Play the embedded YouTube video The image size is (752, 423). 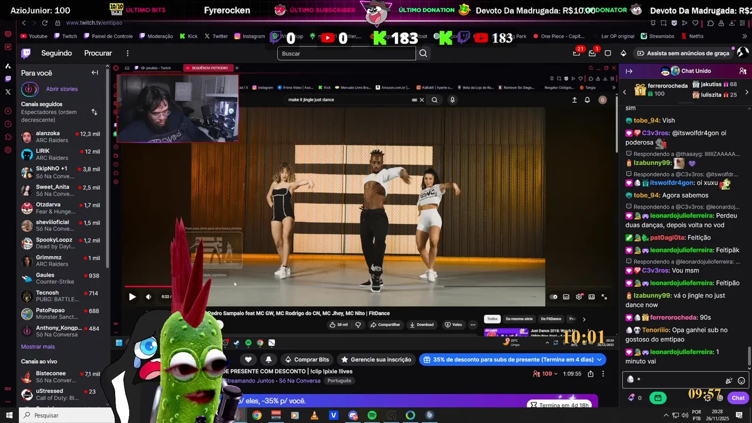point(132,297)
